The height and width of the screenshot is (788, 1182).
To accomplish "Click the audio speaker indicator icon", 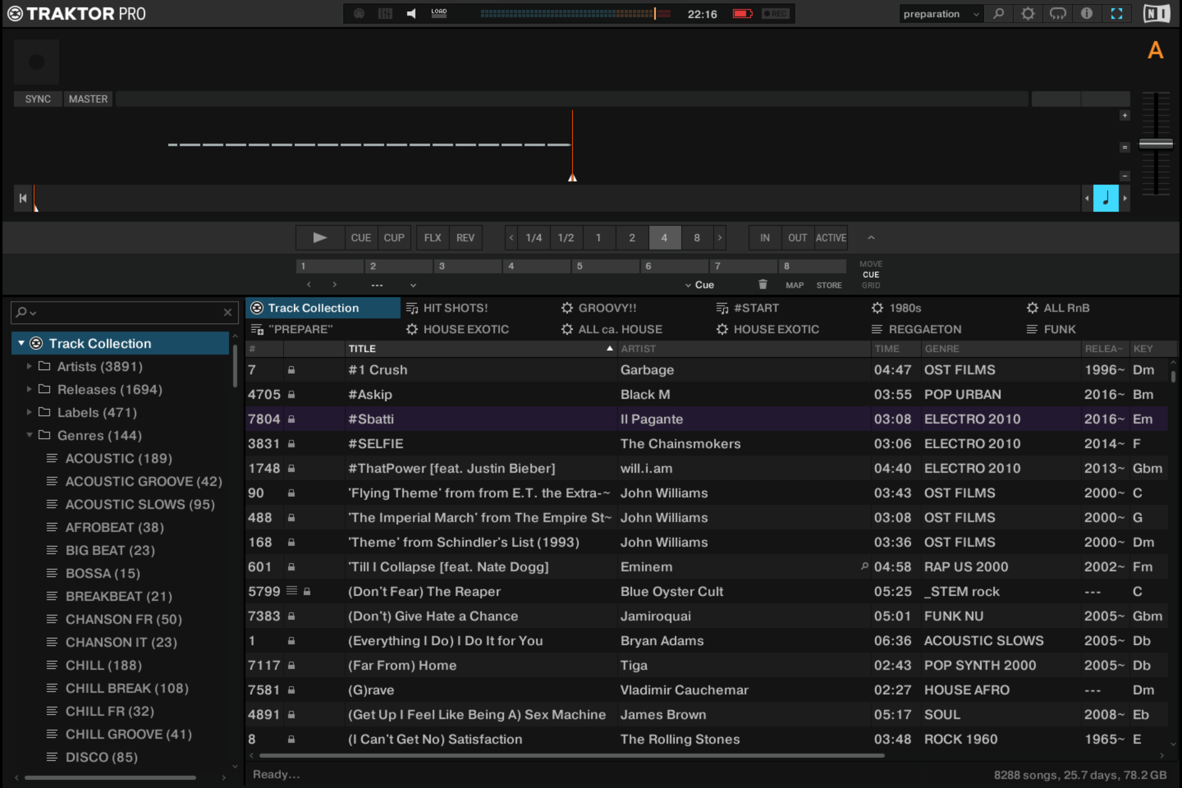I will [x=411, y=14].
